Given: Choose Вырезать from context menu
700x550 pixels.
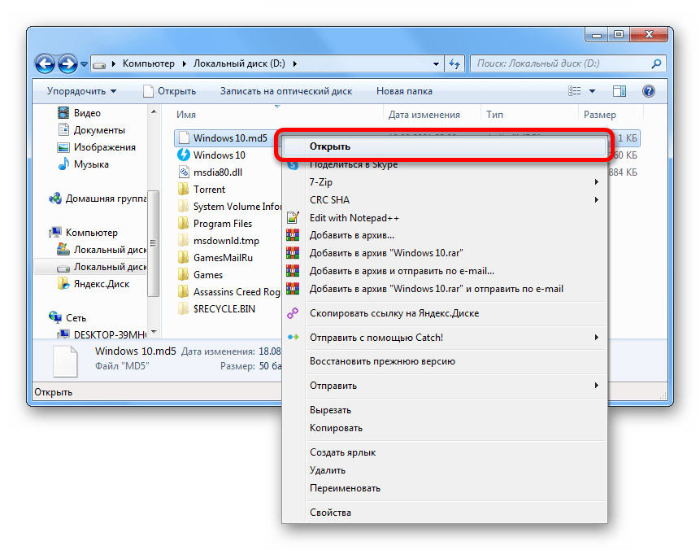Looking at the screenshot, I should pos(444,410).
